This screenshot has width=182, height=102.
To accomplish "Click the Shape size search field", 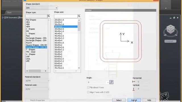I will [66, 16].
